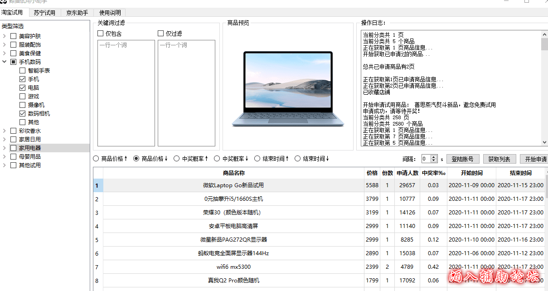
Task: Increase the 间隔 interval value
Action: [434, 157]
